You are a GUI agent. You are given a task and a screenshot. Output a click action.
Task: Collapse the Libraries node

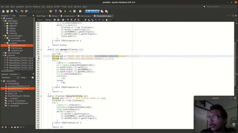tap(3, 55)
